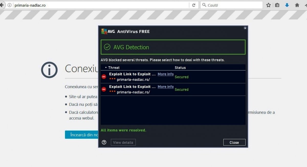The height and width of the screenshot is (167, 307).
Task: Click the AVG Detection heading text
Action: (131, 47)
